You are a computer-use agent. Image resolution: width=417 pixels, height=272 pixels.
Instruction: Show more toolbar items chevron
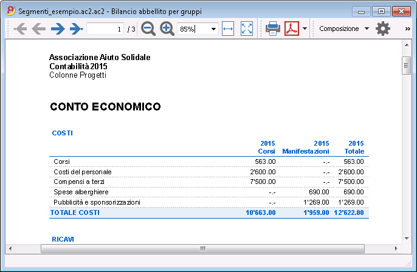tap(407, 29)
